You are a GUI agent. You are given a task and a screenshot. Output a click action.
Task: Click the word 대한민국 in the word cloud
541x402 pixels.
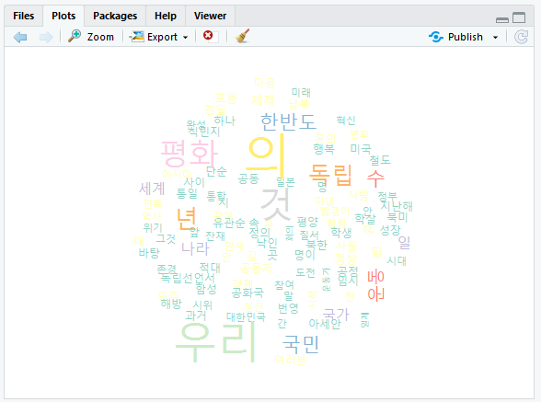[246, 317]
